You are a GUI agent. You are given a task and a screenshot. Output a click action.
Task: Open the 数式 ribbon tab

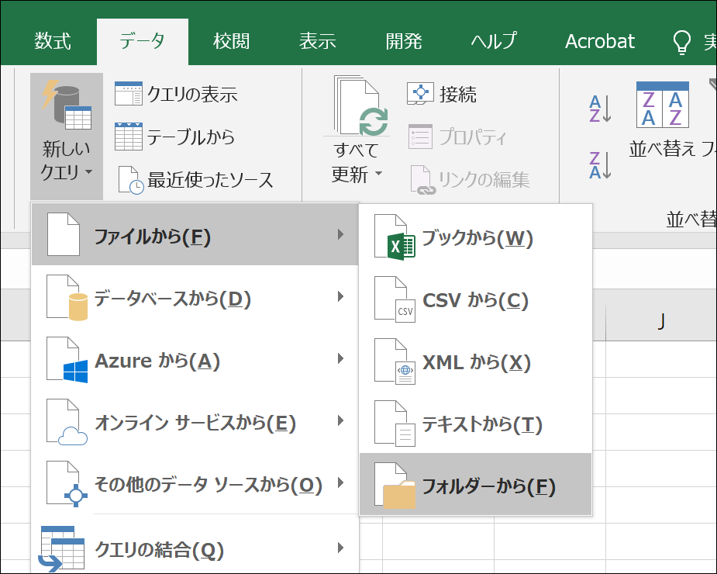53,42
